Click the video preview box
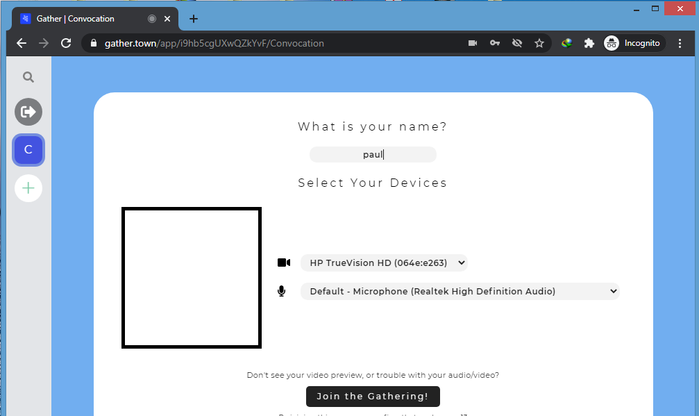 pos(192,277)
